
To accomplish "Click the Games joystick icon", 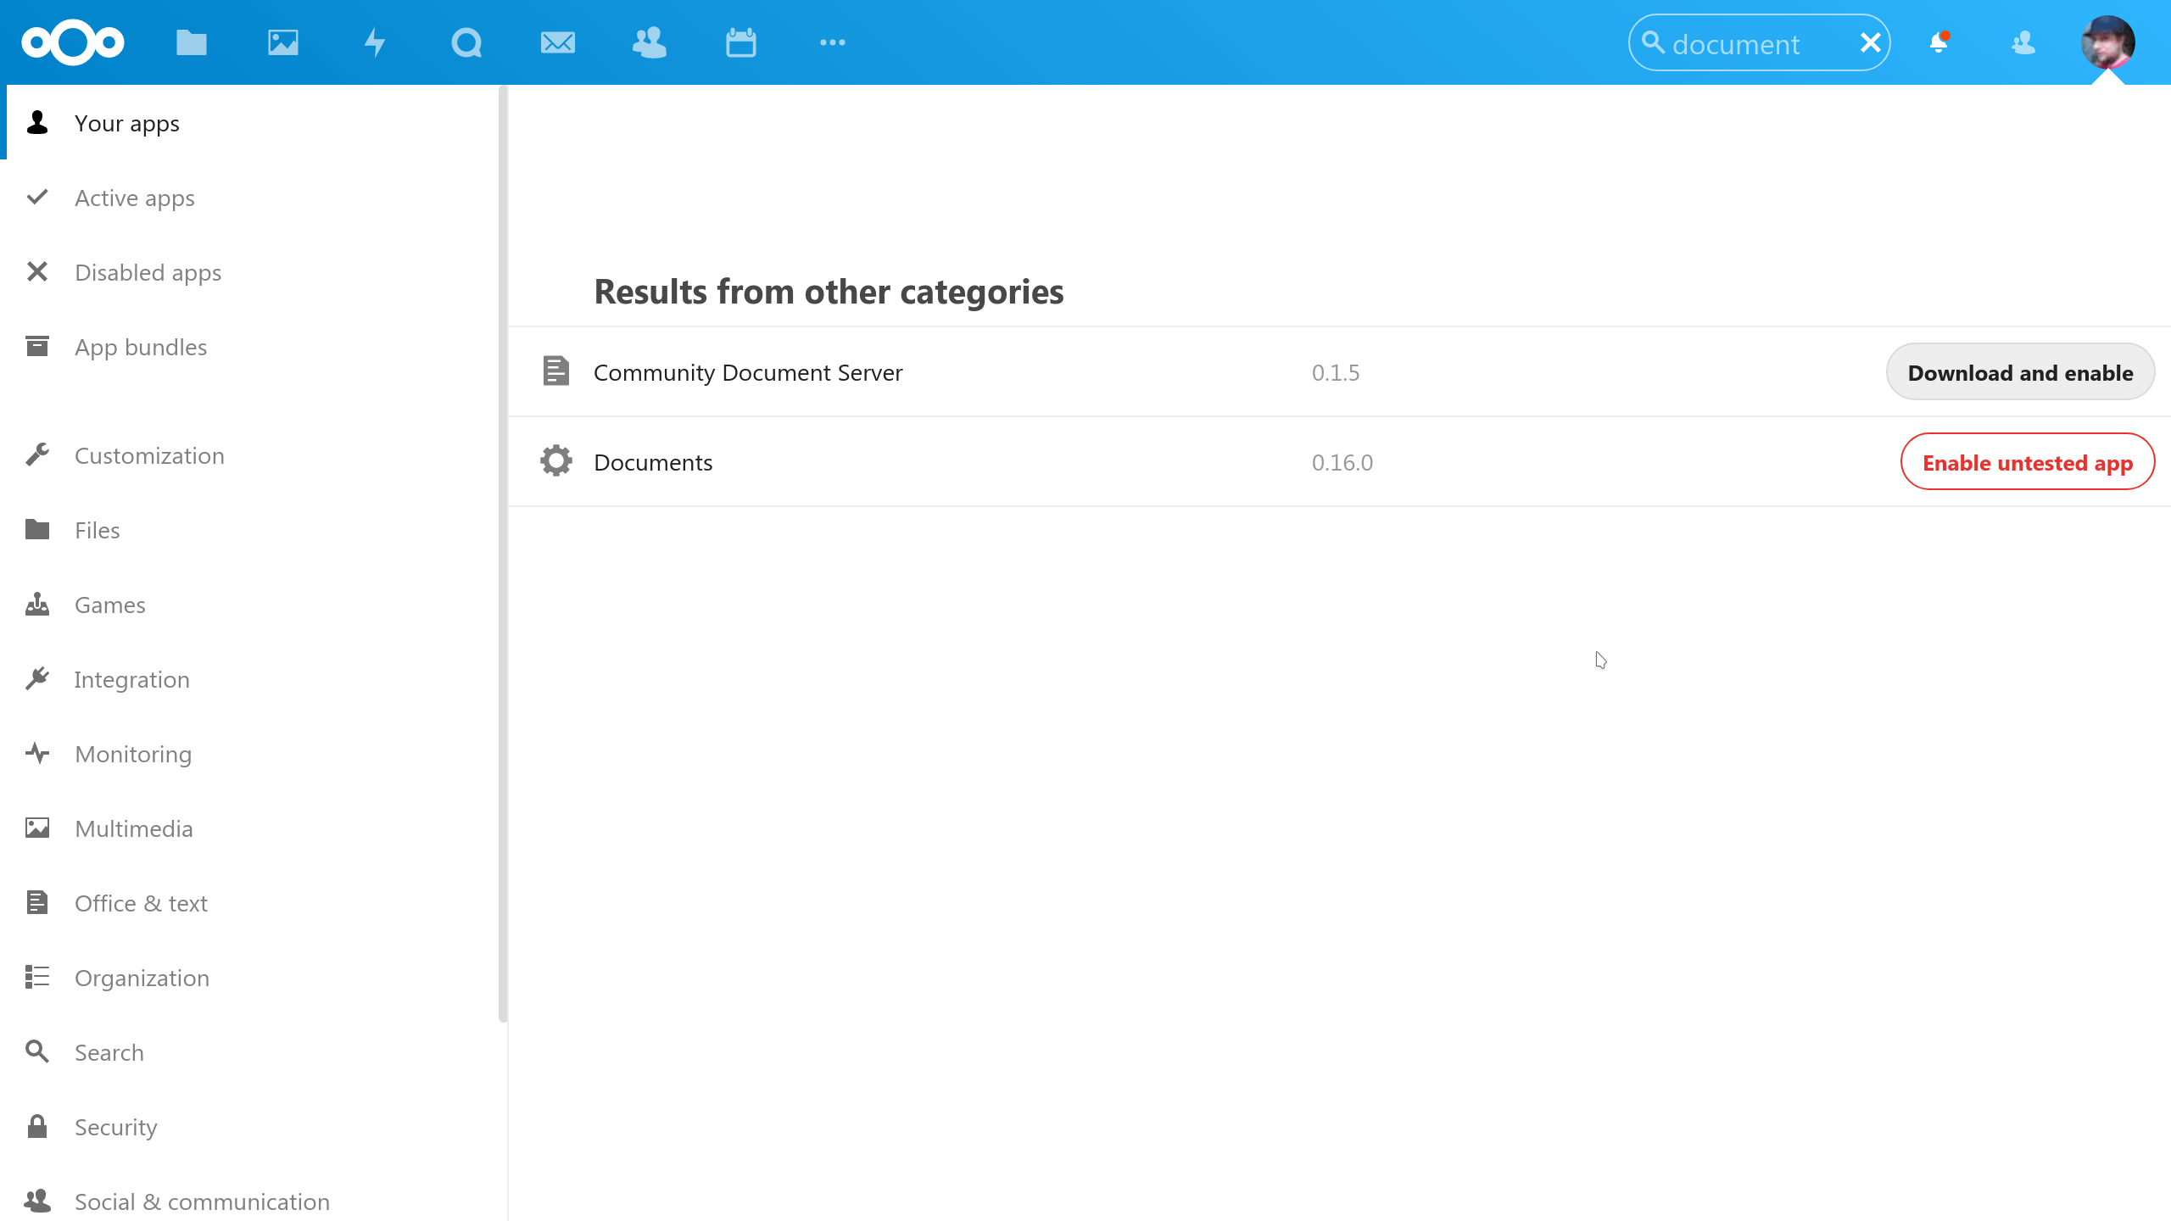I will 37,604.
